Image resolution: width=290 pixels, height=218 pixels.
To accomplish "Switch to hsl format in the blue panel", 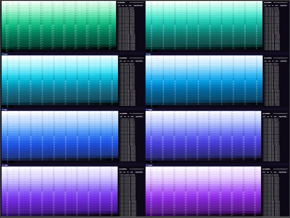I will (x=128, y=116).
